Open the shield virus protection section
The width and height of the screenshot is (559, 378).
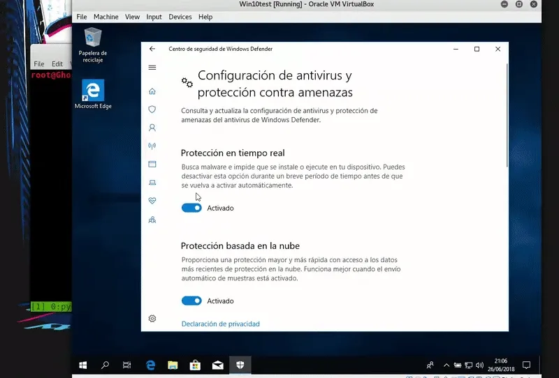(x=152, y=109)
